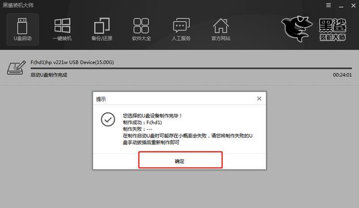Image resolution: width=359 pixels, height=208 pixels.
Task: Click the 启动U盘制作完成 status text
Action: tap(49, 75)
